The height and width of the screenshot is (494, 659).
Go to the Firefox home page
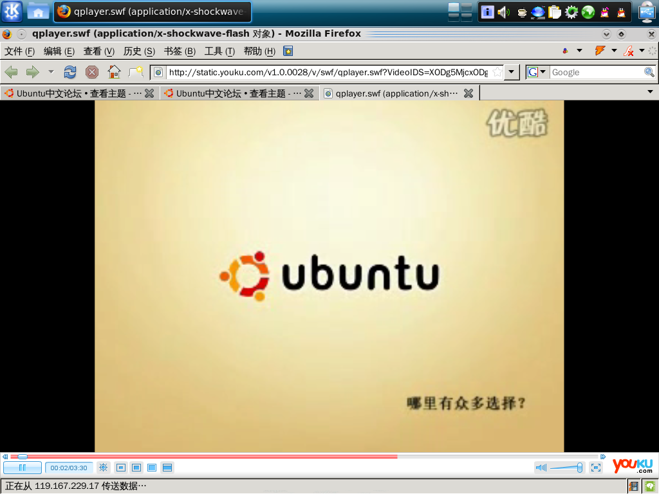click(x=114, y=72)
